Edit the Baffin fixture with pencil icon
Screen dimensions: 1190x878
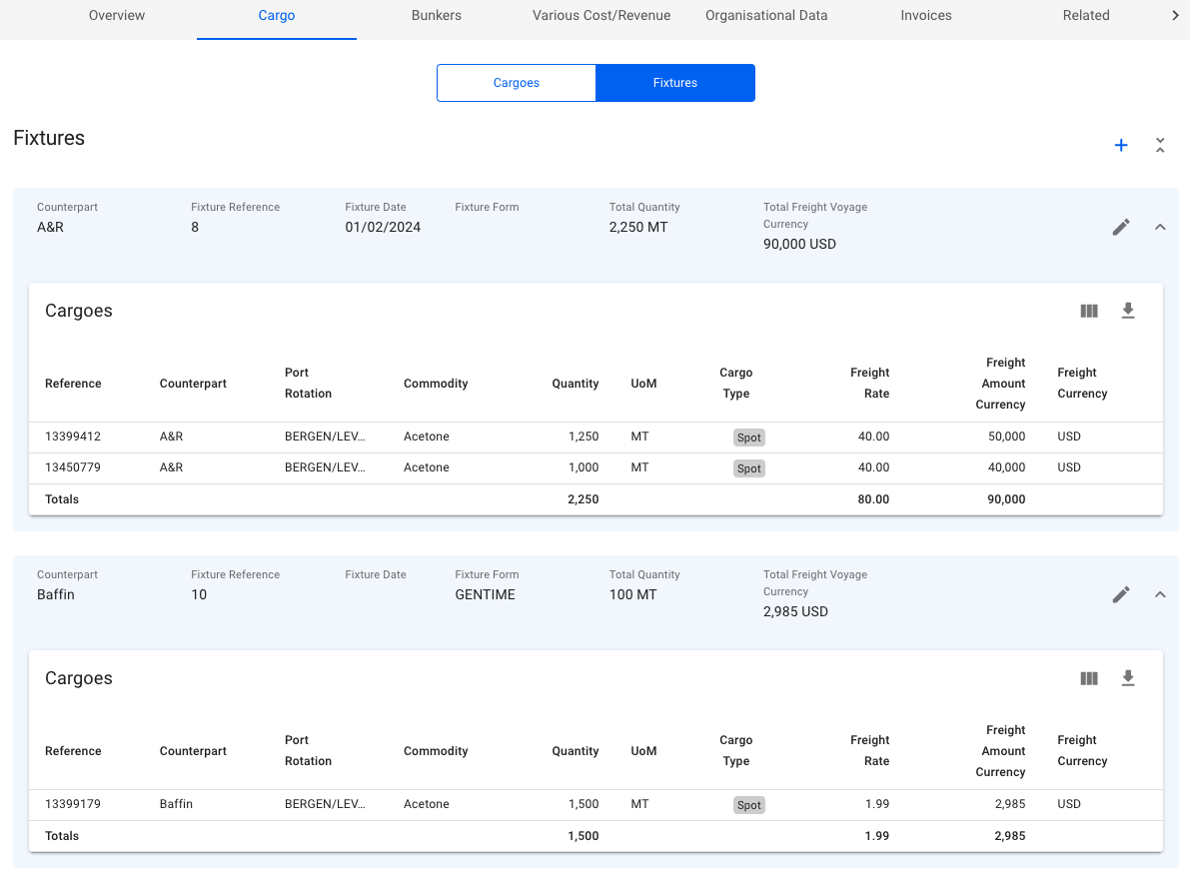pyautogui.click(x=1121, y=595)
